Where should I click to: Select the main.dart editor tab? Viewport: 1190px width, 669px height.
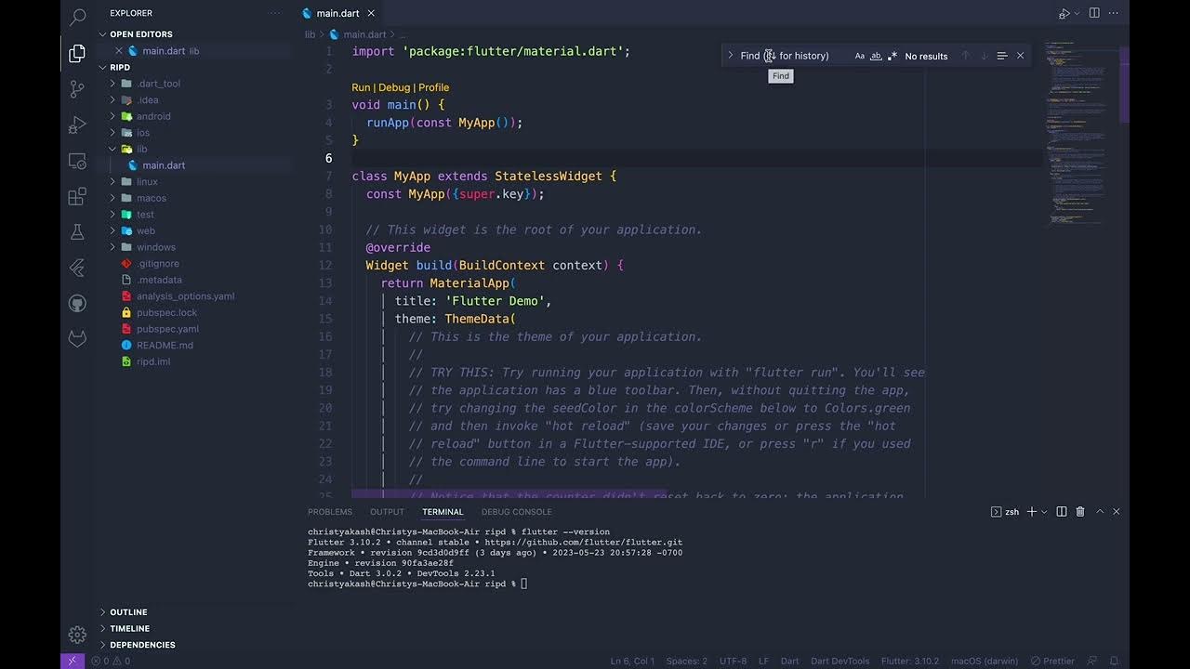click(337, 14)
